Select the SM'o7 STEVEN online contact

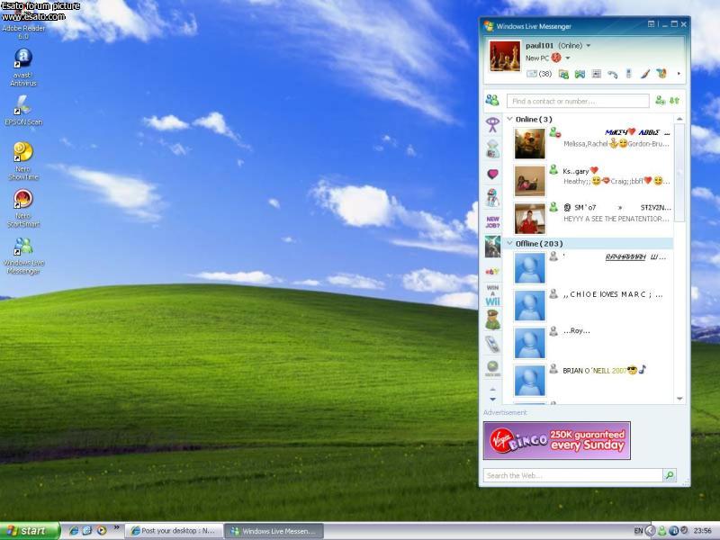(592, 219)
